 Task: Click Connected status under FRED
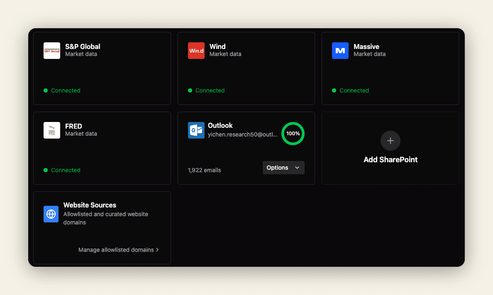(x=66, y=170)
